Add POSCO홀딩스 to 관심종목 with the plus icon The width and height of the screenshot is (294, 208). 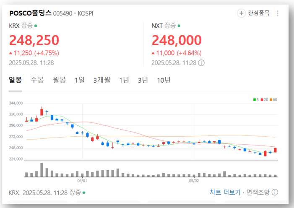(x=241, y=13)
